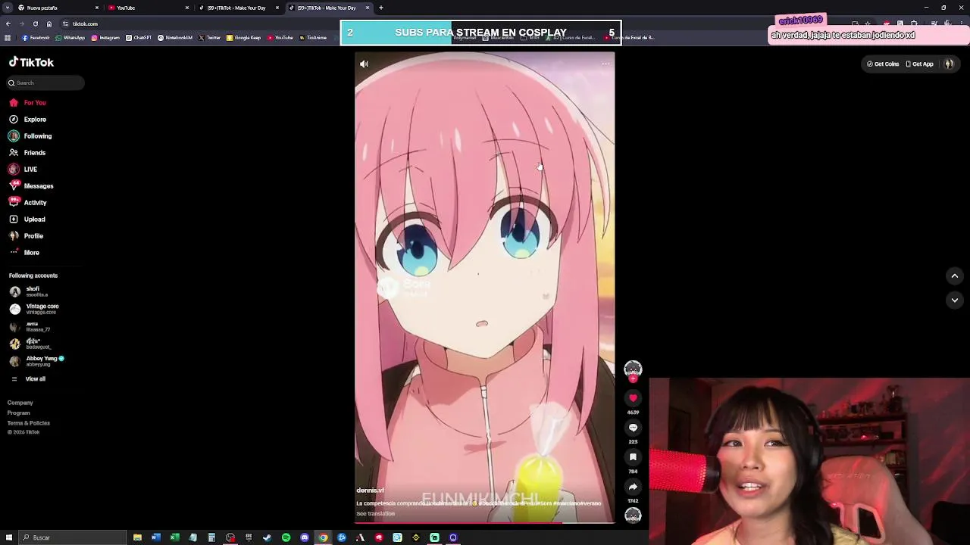This screenshot has width=970, height=545.
Task: Open the Company footer link
Action: pyautogui.click(x=20, y=403)
